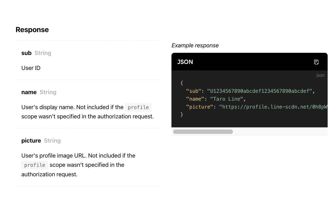Click the "Taro Line" value in the code
The height and width of the screenshot is (197, 332).
[225, 99]
